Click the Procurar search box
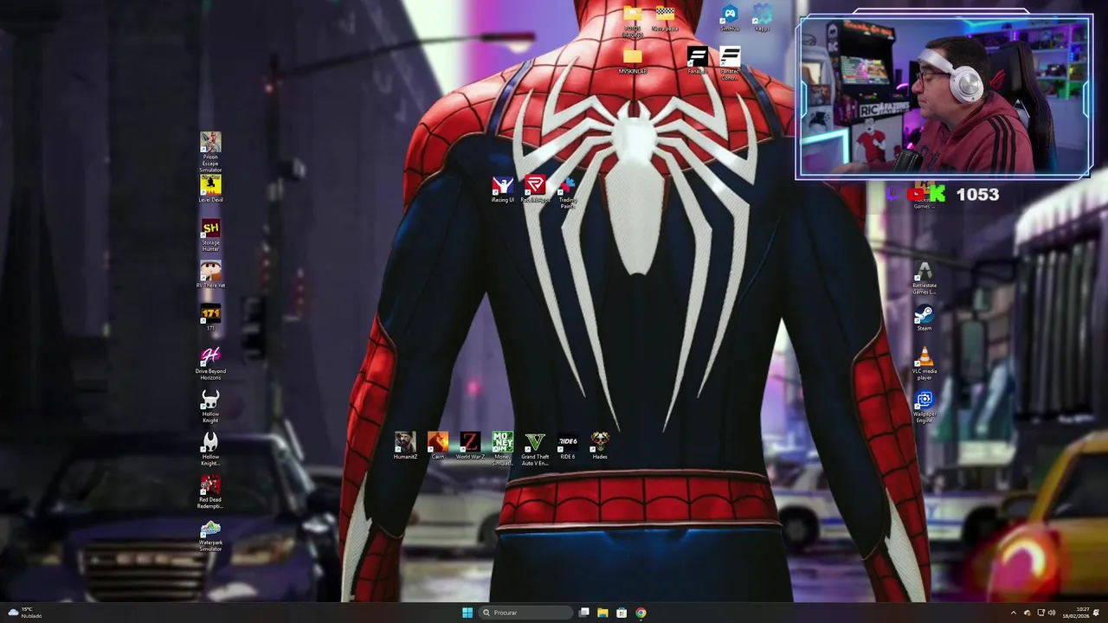Viewport: 1108px width, 623px height. (x=527, y=613)
